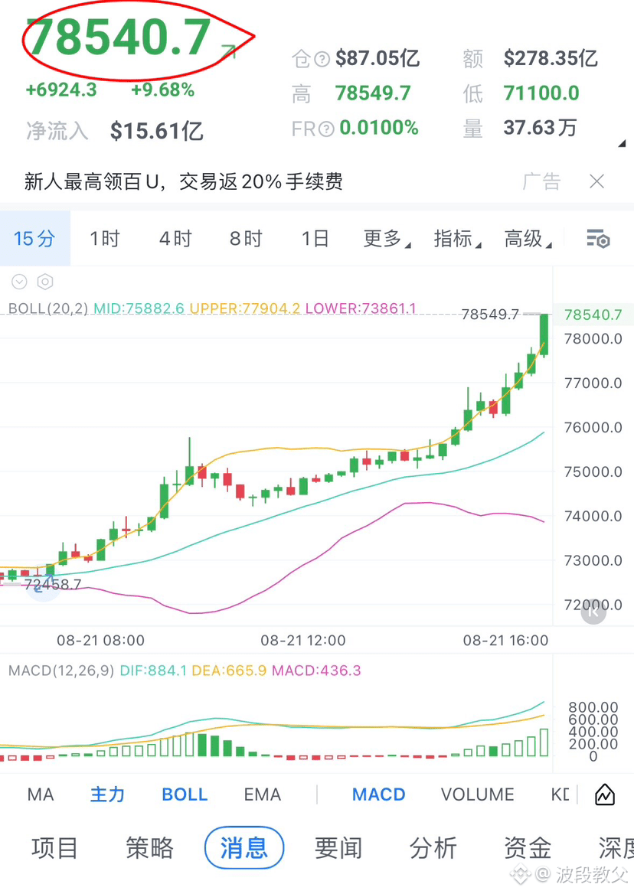Select the 消息 bottom tab
Screen dimensions: 634x894
(244, 848)
